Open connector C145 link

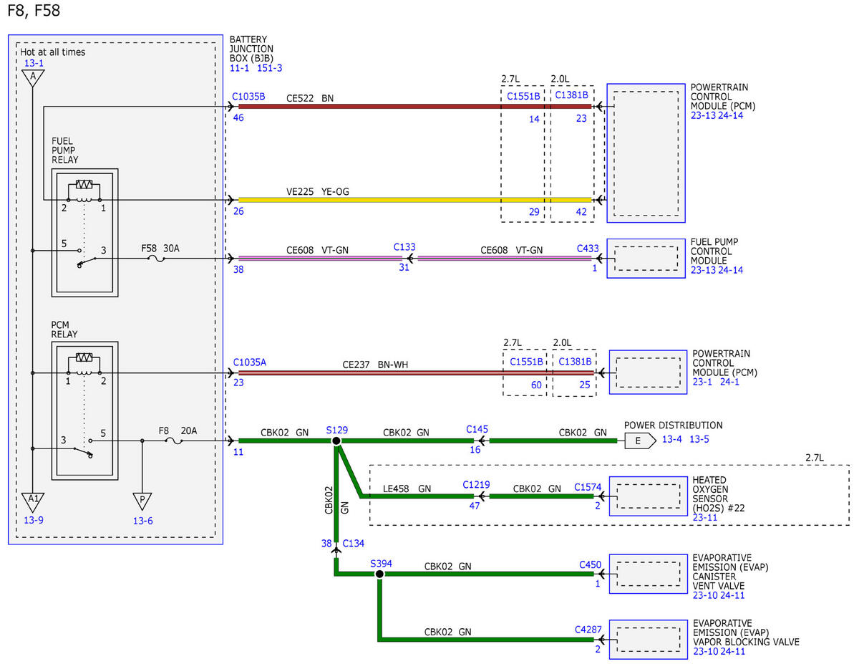pos(477,429)
